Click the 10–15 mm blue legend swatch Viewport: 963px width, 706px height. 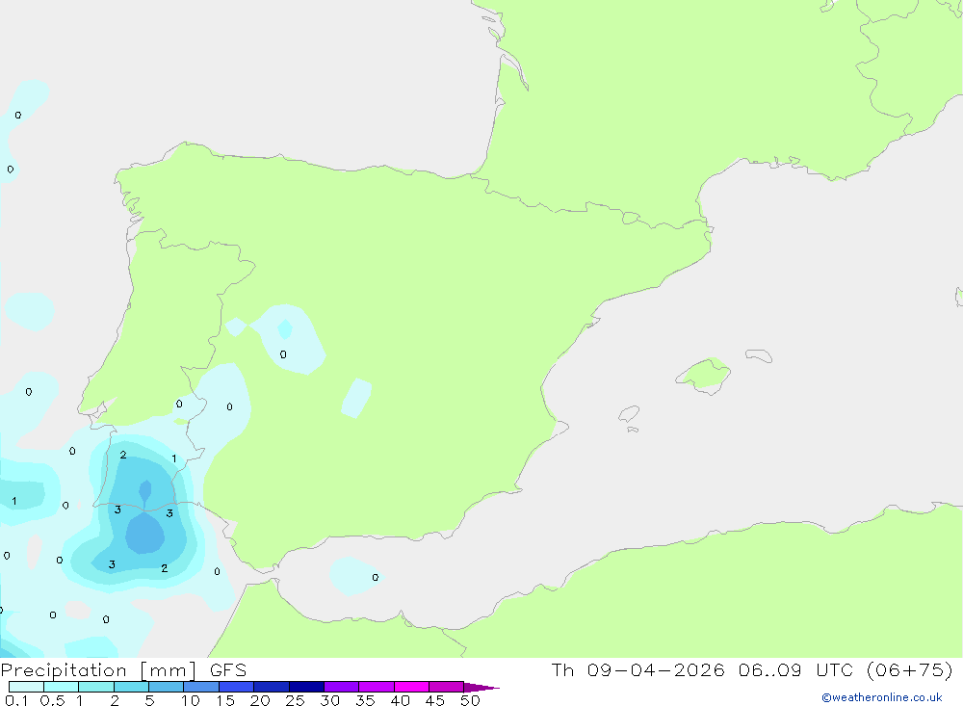pos(201,687)
